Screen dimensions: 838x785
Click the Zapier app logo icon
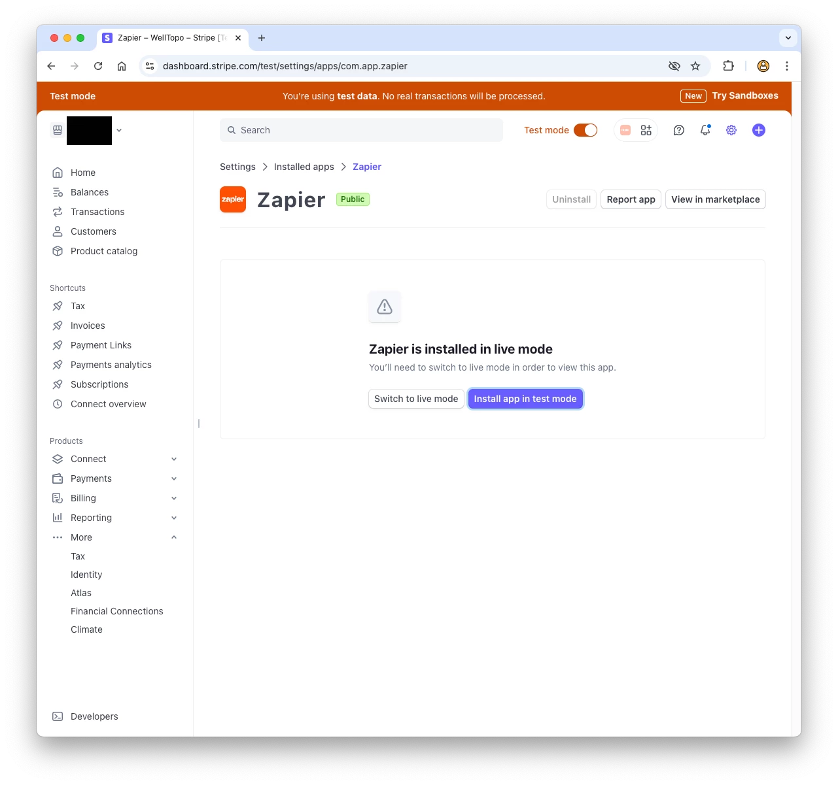point(233,199)
